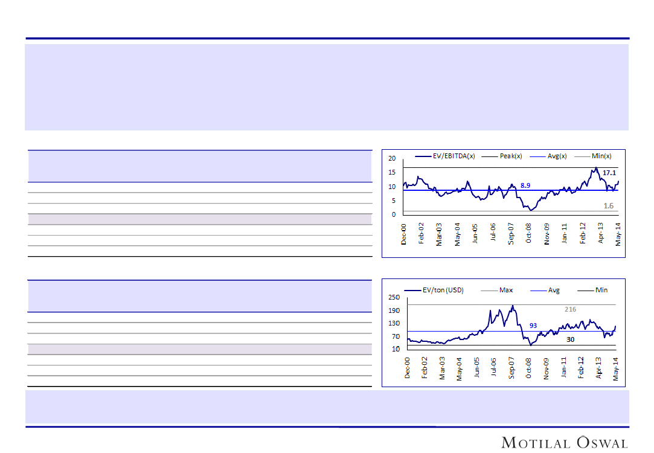The width and height of the screenshot is (654, 453).
Task: Click Sep-07 on the EV/ton chart axis
Action: click(511, 368)
